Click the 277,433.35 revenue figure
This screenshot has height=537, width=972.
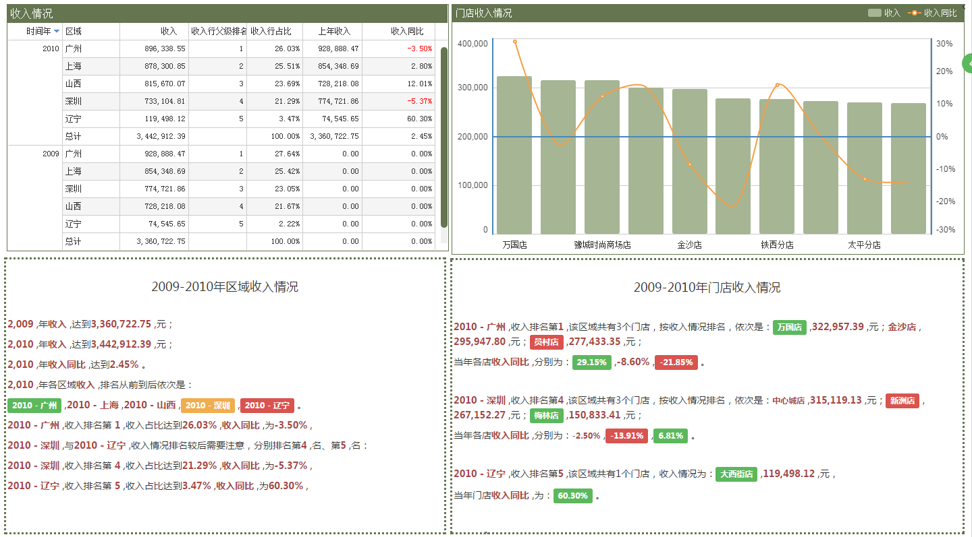(595, 342)
